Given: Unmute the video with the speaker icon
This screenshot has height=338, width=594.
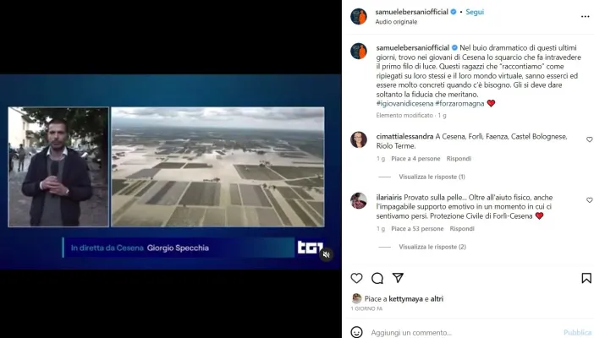Looking at the screenshot, I should click(326, 254).
